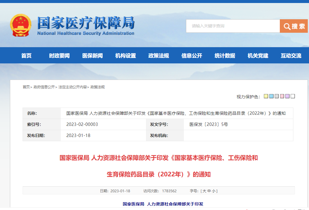Open the 统计数据 navigation item
Screen dimensions: 309x210
225,56
